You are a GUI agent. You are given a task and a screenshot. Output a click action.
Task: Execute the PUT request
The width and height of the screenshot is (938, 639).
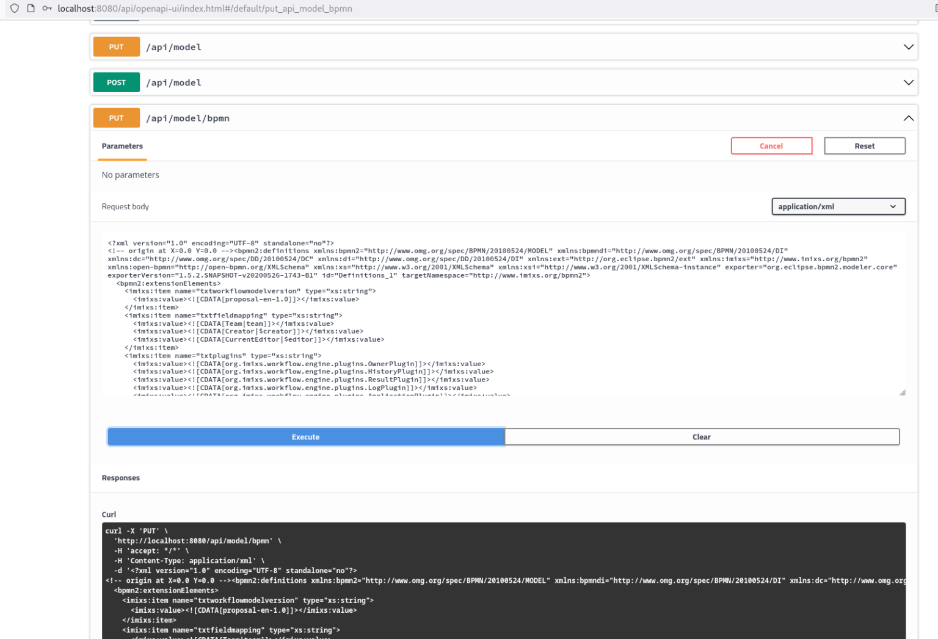[305, 436]
